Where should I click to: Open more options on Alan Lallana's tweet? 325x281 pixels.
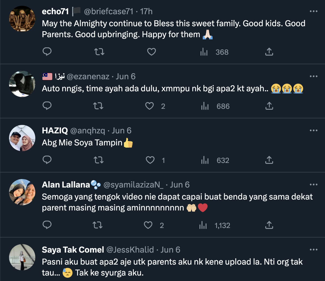(314, 185)
